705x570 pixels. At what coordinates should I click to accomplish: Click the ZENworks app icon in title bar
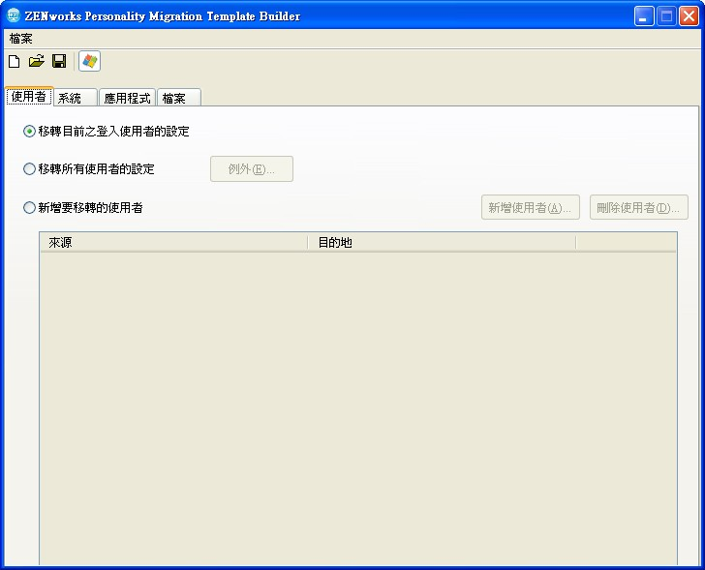click(14, 15)
